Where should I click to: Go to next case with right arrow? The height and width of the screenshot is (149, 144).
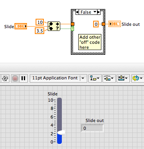[x=99, y=12]
